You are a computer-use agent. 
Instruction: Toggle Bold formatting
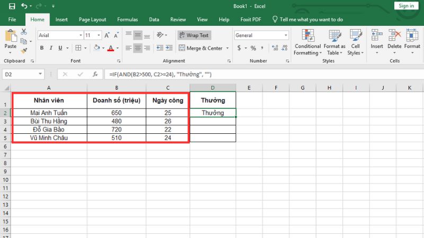tap(42, 48)
